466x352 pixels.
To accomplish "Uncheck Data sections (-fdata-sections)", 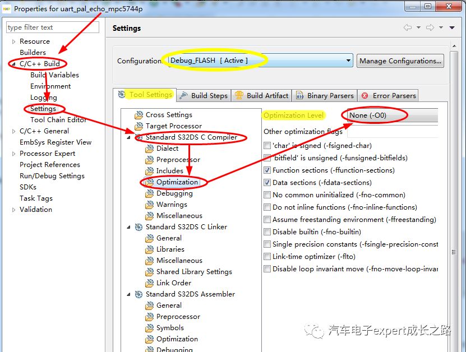I will [267, 182].
